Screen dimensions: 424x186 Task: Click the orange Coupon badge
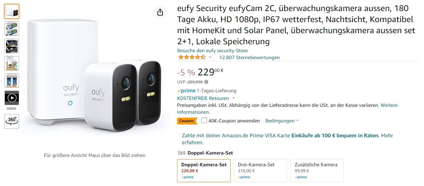[x=187, y=121]
